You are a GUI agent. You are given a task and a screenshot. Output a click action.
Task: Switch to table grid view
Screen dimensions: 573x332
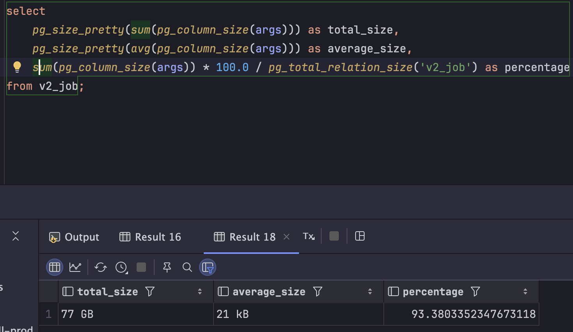coord(55,267)
